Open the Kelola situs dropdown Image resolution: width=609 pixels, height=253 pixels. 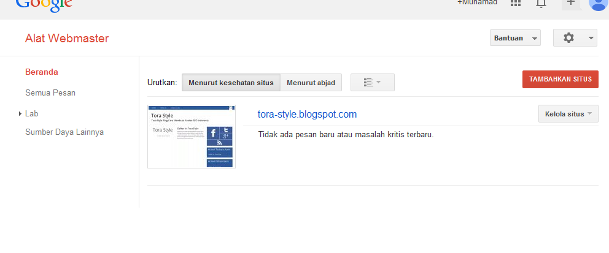[x=568, y=114]
